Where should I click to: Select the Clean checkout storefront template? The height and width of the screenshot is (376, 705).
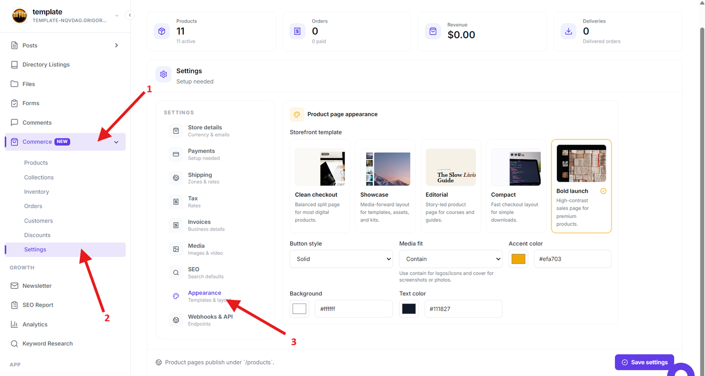coord(320,186)
